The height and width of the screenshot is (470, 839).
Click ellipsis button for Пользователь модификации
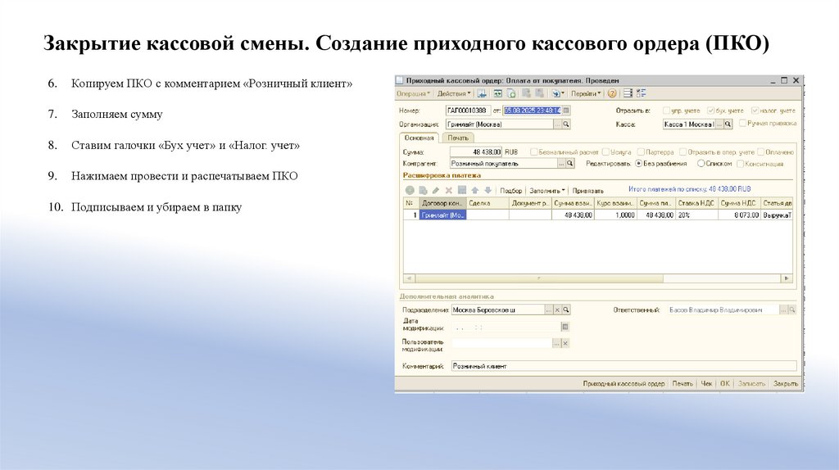pos(556,343)
